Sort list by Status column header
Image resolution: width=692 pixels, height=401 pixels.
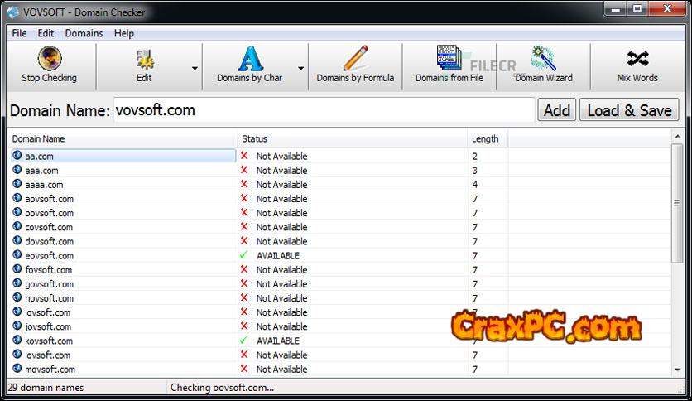[x=352, y=138]
